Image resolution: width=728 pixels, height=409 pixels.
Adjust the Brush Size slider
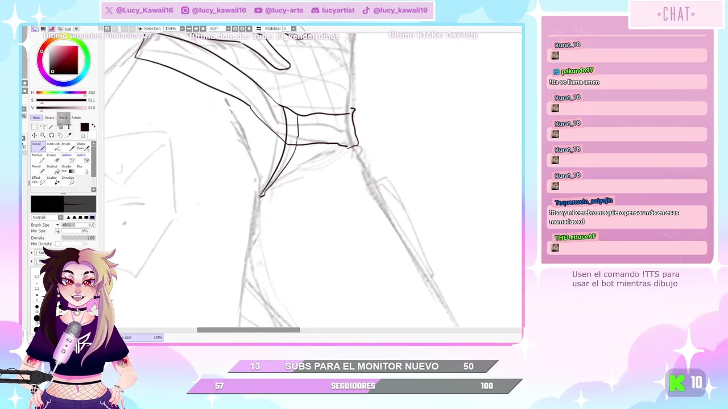(78, 225)
